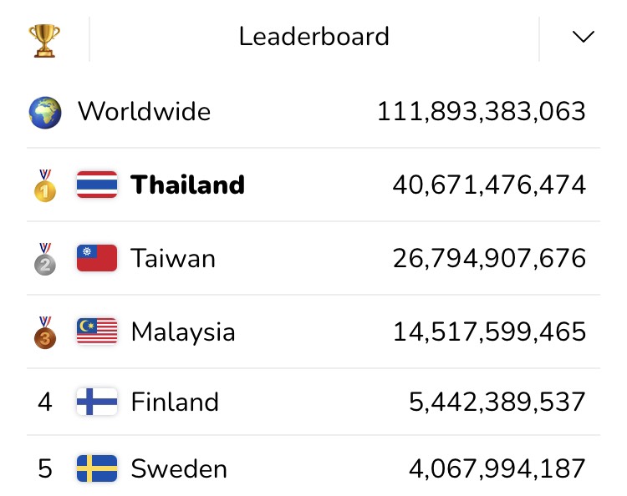
Task: Click the bronze third place medal
Action: coord(45,332)
